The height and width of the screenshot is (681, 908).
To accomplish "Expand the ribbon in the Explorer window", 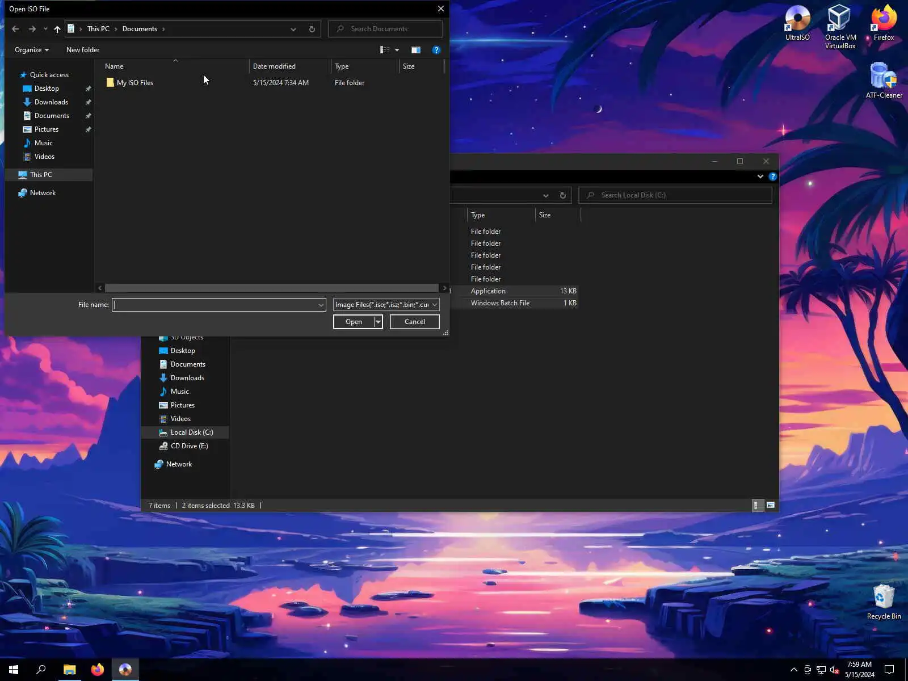I will 760,176.
